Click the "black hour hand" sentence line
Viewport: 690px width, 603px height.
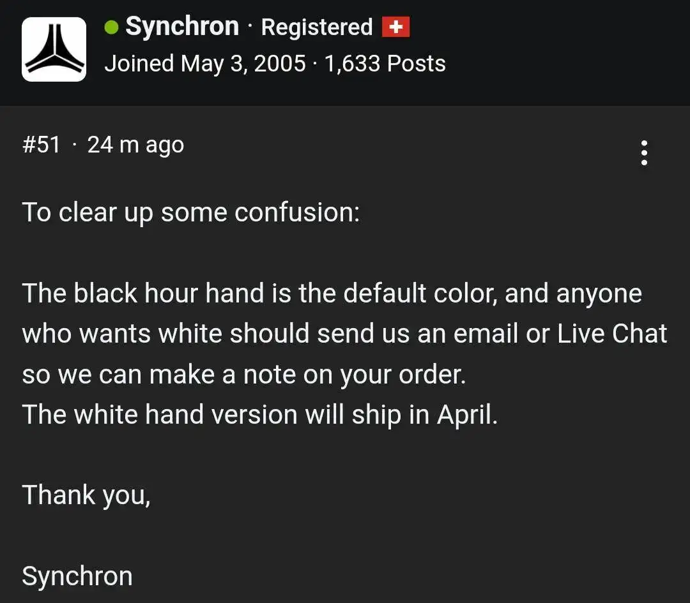click(x=332, y=293)
